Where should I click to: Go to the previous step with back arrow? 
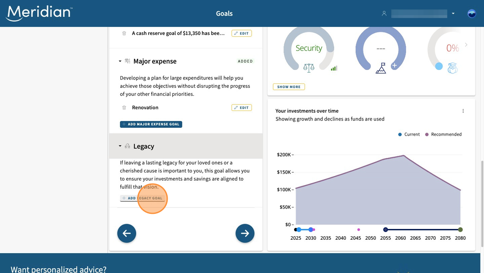[x=127, y=233]
